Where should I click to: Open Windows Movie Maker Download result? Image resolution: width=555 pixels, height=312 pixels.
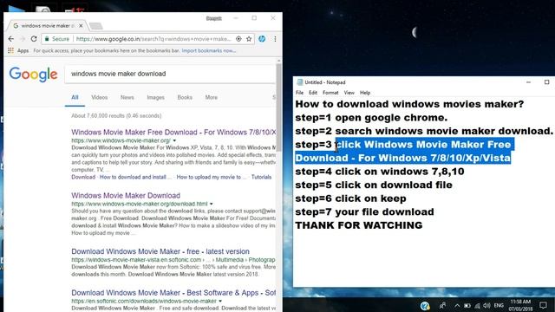point(126,196)
